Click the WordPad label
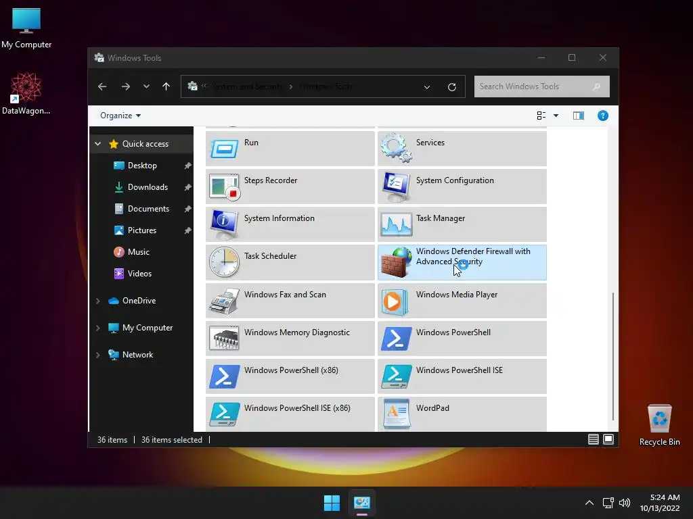 click(432, 408)
